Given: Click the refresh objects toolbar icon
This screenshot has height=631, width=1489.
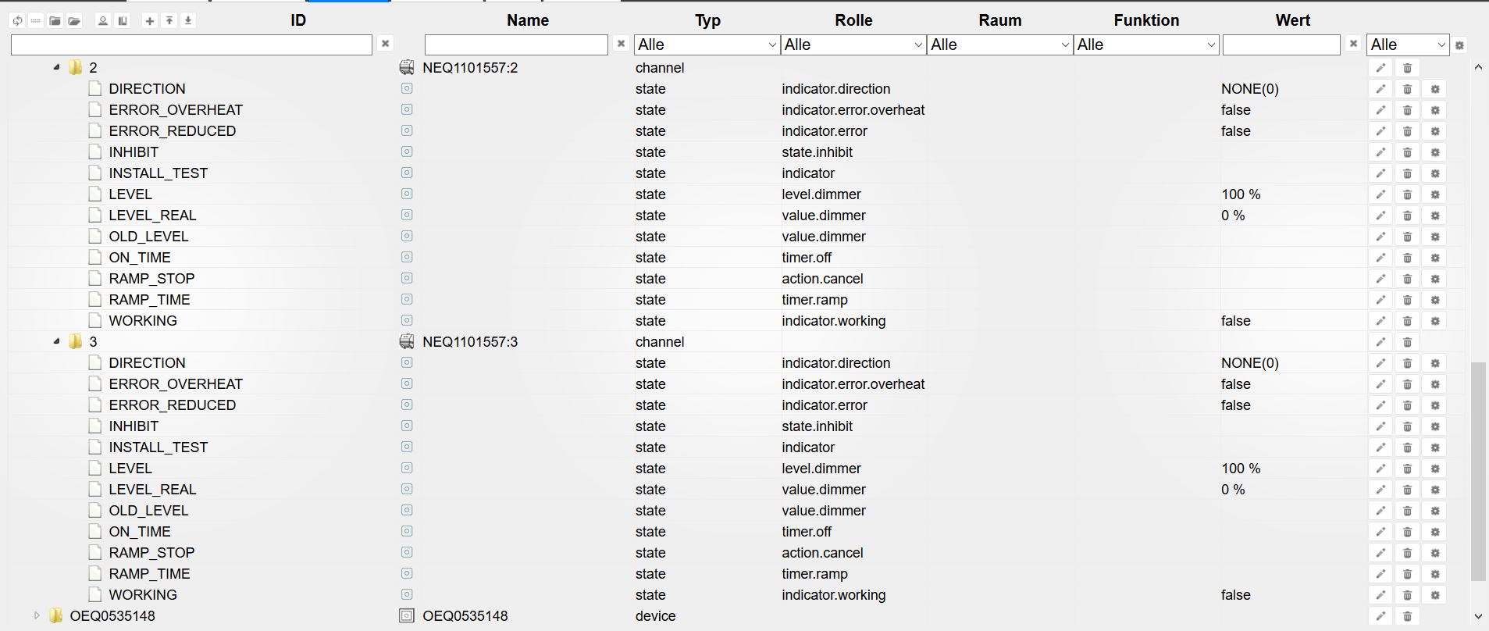Looking at the screenshot, I should click(x=17, y=21).
